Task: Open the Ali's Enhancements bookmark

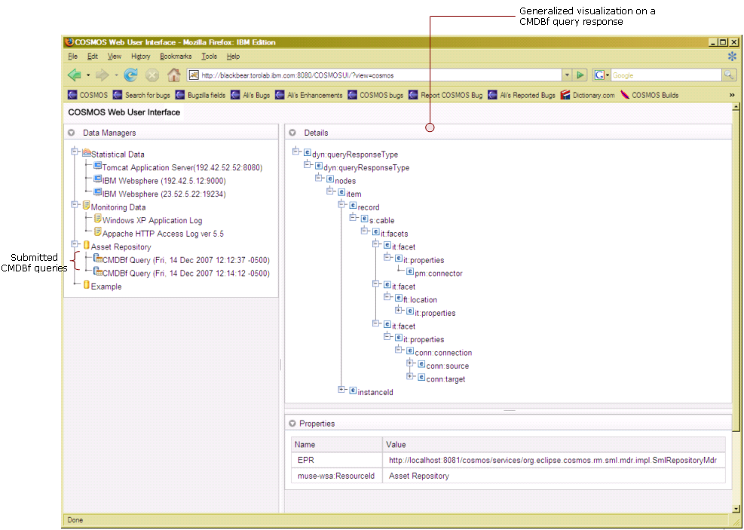Action: point(309,95)
